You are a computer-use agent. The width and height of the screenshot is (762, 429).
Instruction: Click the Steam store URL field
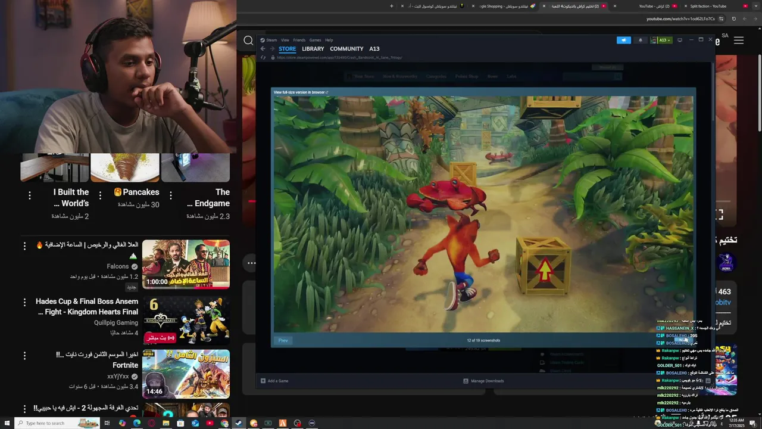339,58
